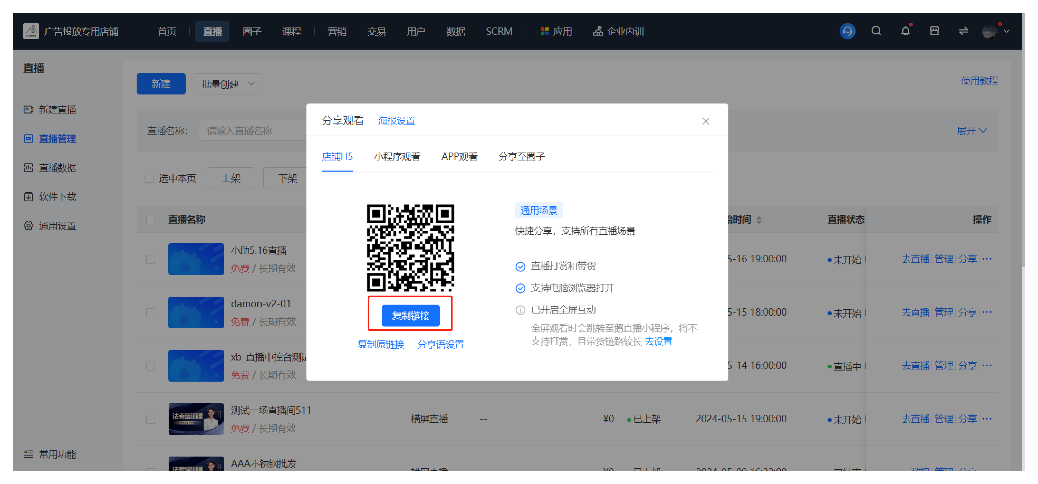Click more options for 小助5.16直播 row
The image size is (1038, 484).
987,259
